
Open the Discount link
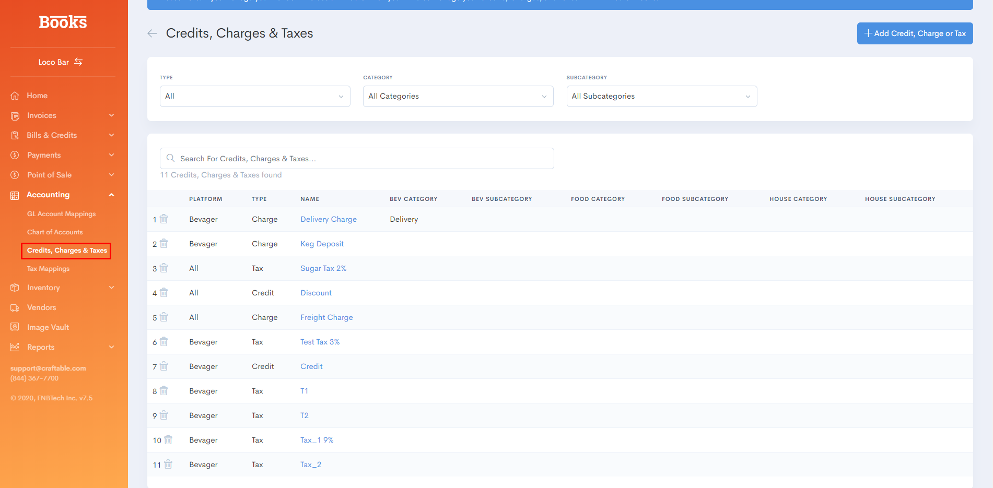(316, 293)
